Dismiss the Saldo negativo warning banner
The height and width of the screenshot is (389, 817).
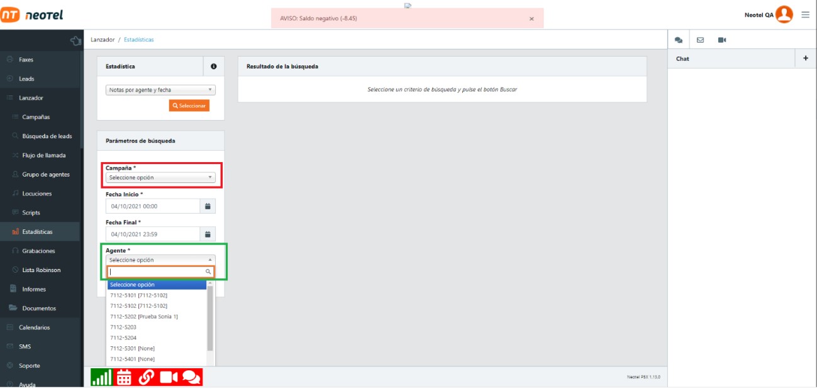click(531, 19)
